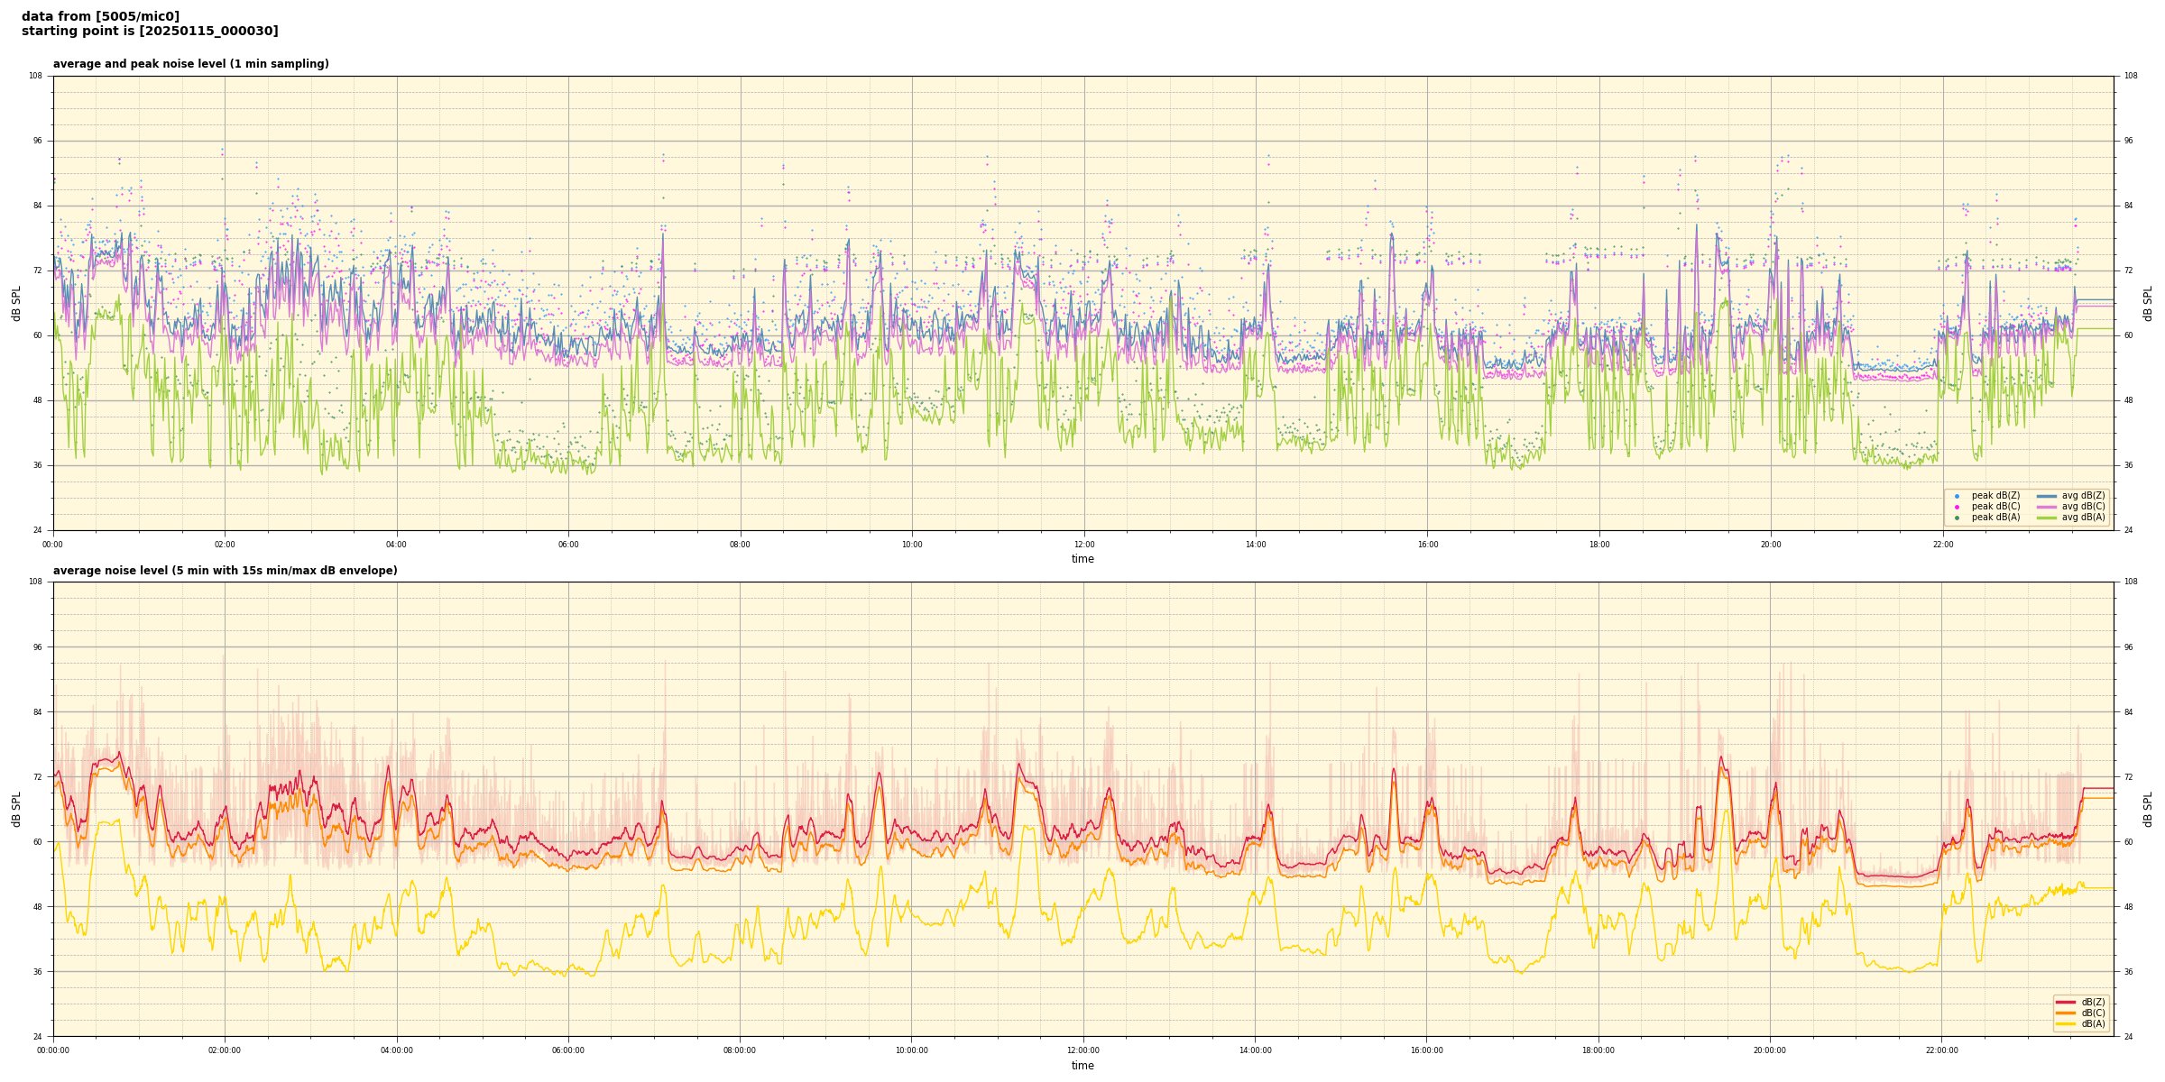Click the 18:00:00 tick on lower time axis
The image size is (2165, 1082).
click(1598, 1050)
